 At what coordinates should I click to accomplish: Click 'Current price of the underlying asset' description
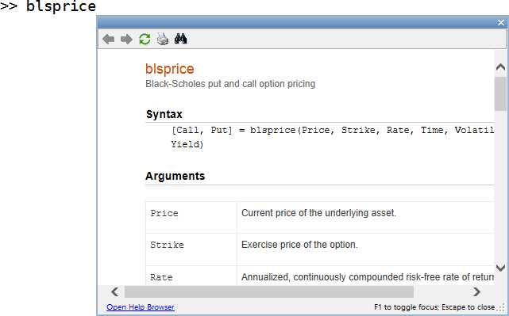pos(318,213)
